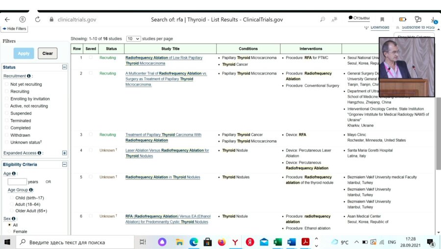Open the Windows Start menu

pos(8,242)
